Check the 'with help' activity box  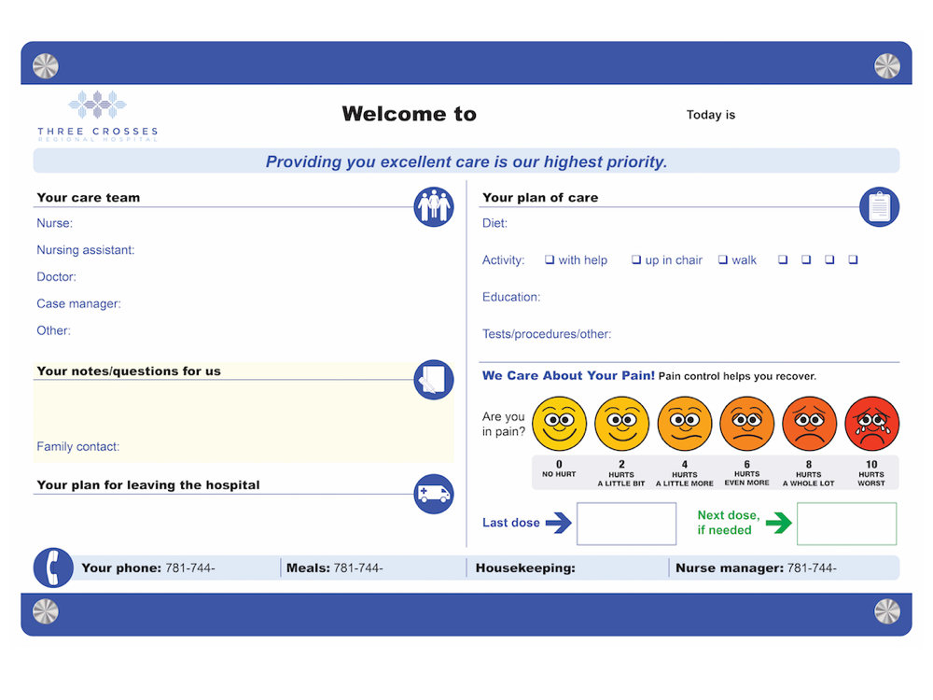click(550, 260)
